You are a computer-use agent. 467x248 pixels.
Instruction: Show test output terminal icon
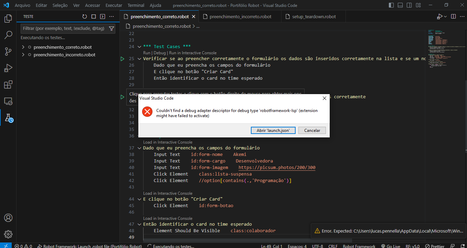[x=103, y=16]
